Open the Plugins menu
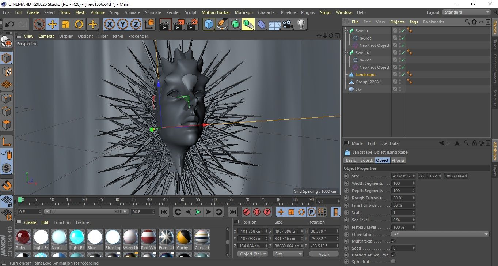 308,12
